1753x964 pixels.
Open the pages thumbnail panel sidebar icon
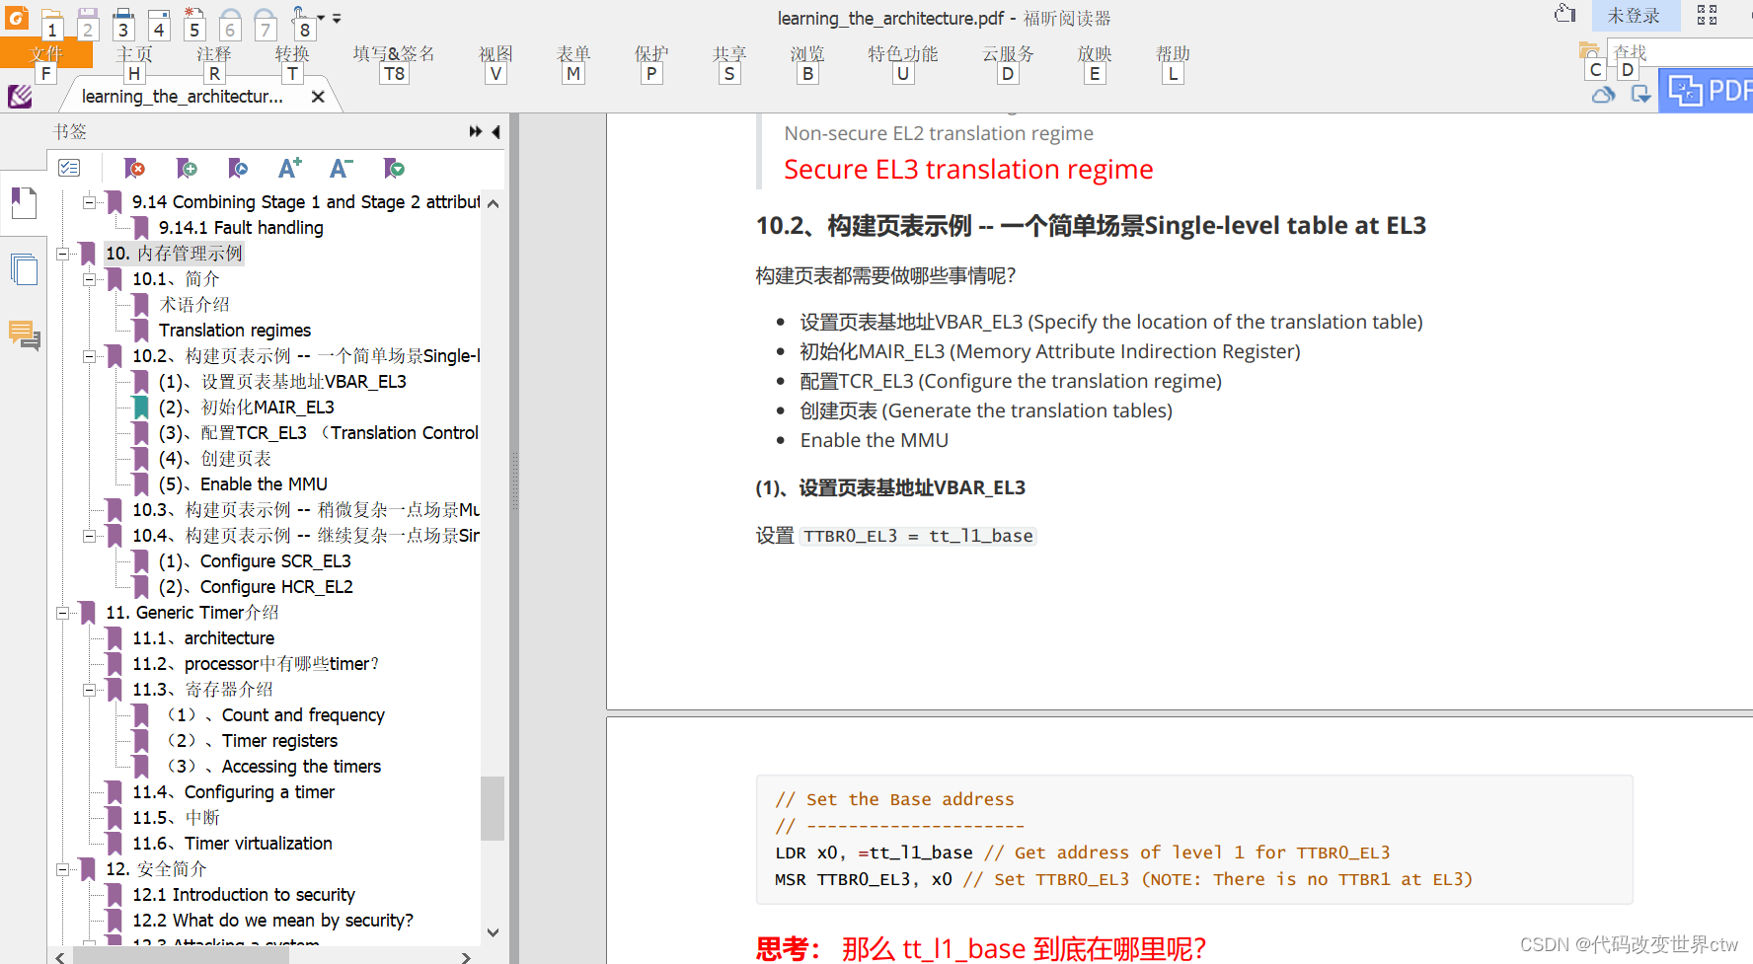[x=24, y=269]
